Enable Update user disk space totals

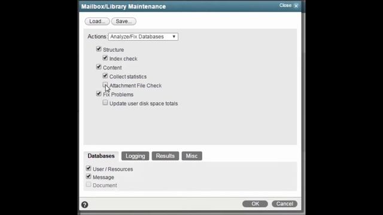click(x=105, y=103)
